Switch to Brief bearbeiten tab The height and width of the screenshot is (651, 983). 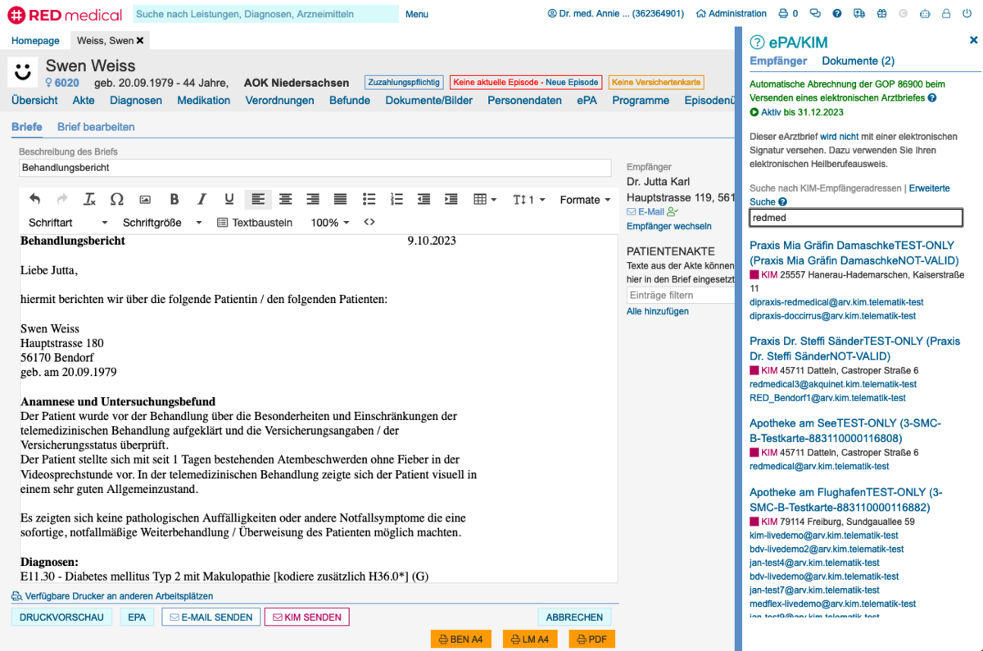click(x=96, y=127)
